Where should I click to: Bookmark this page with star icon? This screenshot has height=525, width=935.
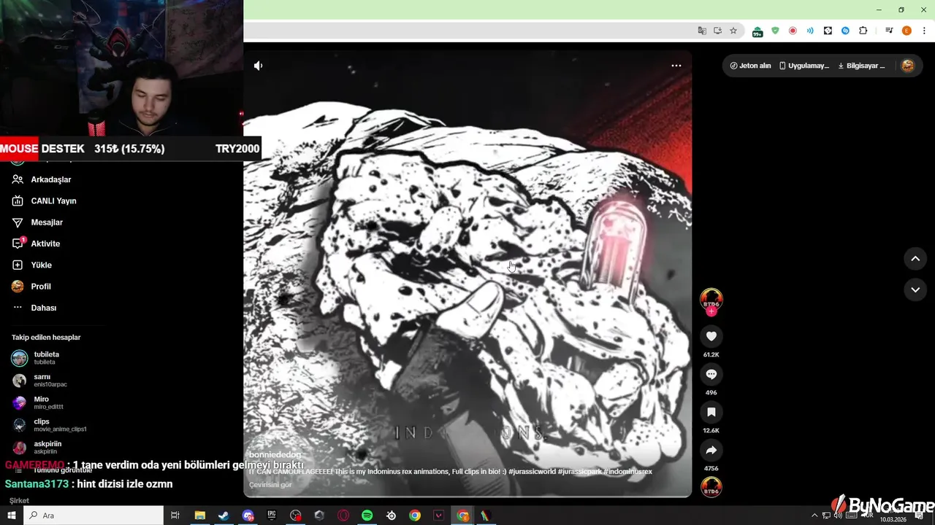(733, 31)
